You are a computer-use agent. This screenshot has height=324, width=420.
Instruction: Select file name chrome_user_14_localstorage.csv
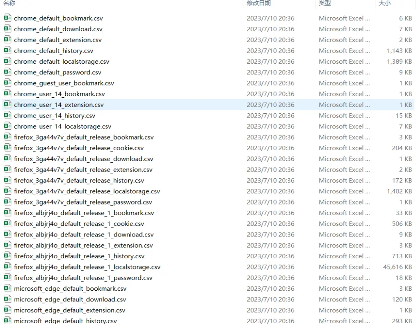pyautogui.click(x=63, y=126)
